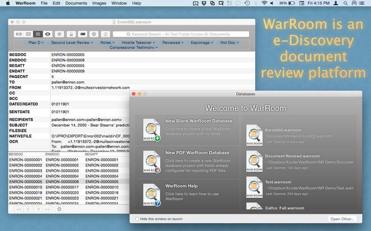
Task: Click the home toolbar icon
Action: (x=106, y=34)
